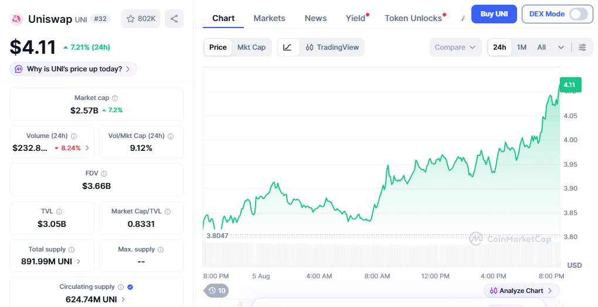
Task: Open the Chart tab
Action: pos(223,18)
